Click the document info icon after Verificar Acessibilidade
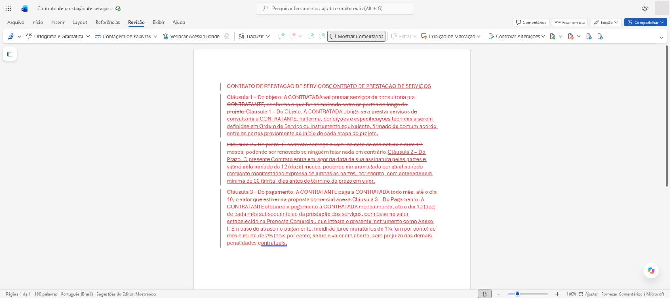Viewport: 670px width, 298px height. point(227,36)
